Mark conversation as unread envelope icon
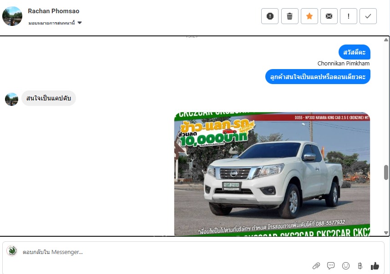The width and height of the screenshot is (390, 274). click(329, 16)
